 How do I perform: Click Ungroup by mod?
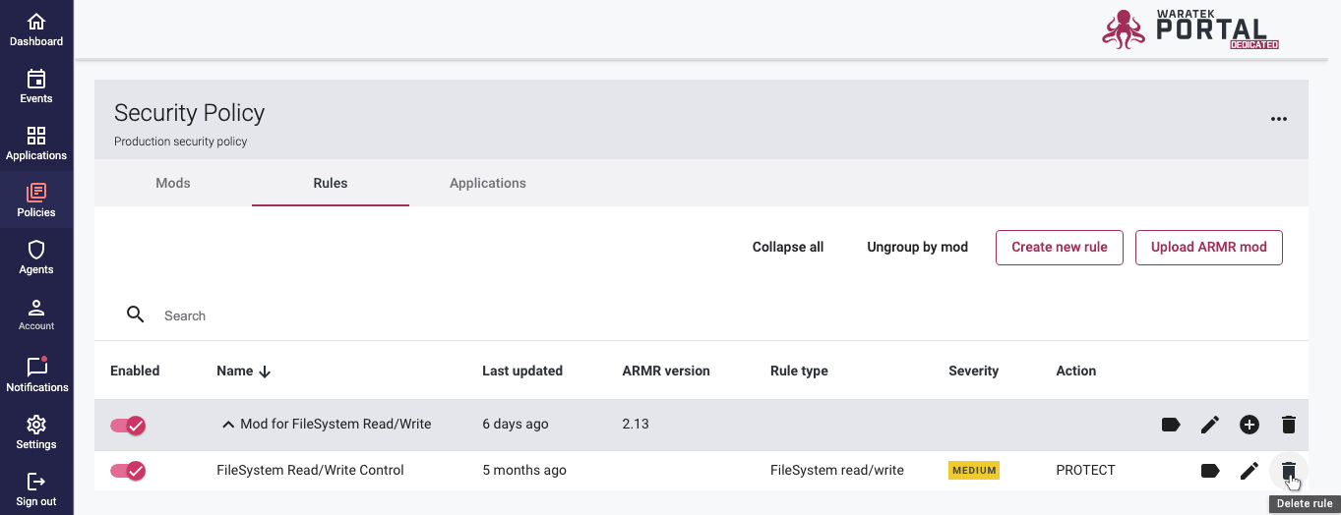918,247
